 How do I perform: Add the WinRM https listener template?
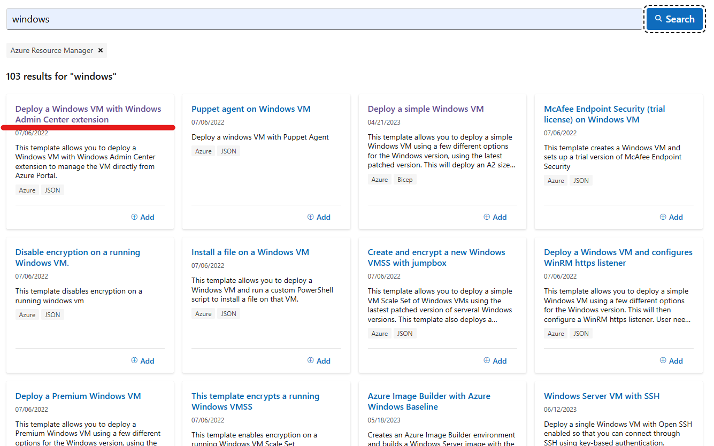671,361
